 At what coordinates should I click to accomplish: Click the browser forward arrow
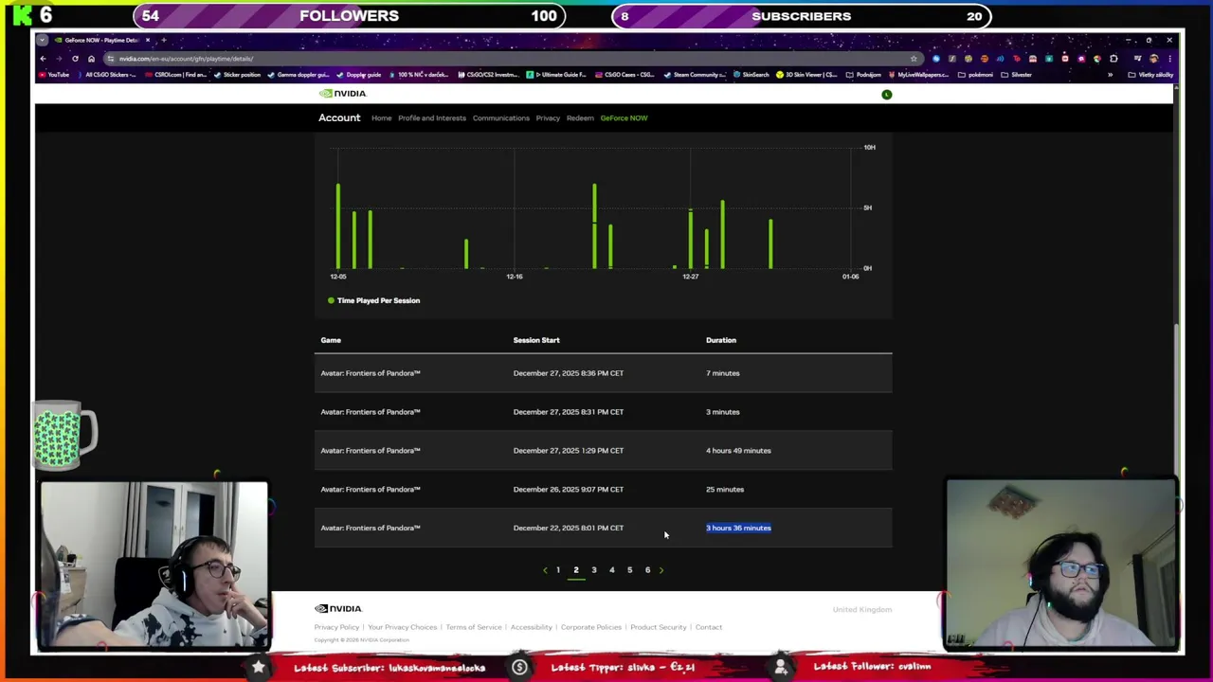pyautogui.click(x=59, y=59)
